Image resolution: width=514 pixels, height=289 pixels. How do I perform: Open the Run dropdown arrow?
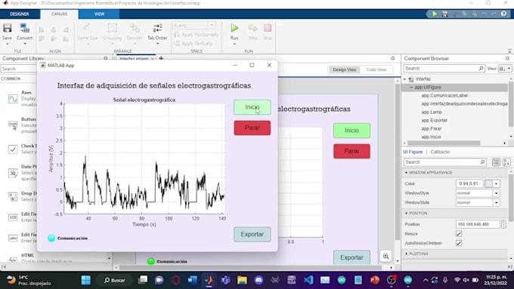pyautogui.click(x=234, y=44)
